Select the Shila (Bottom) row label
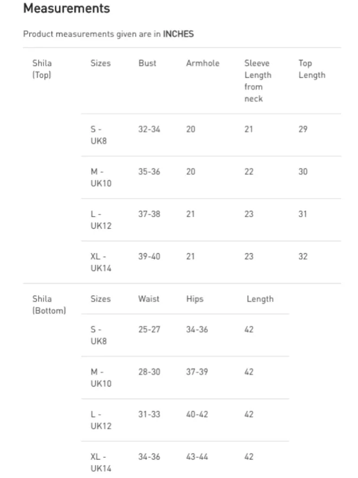 point(49,305)
